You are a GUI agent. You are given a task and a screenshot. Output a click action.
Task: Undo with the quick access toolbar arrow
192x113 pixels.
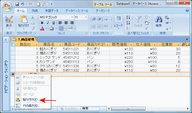[x=23, y=4]
